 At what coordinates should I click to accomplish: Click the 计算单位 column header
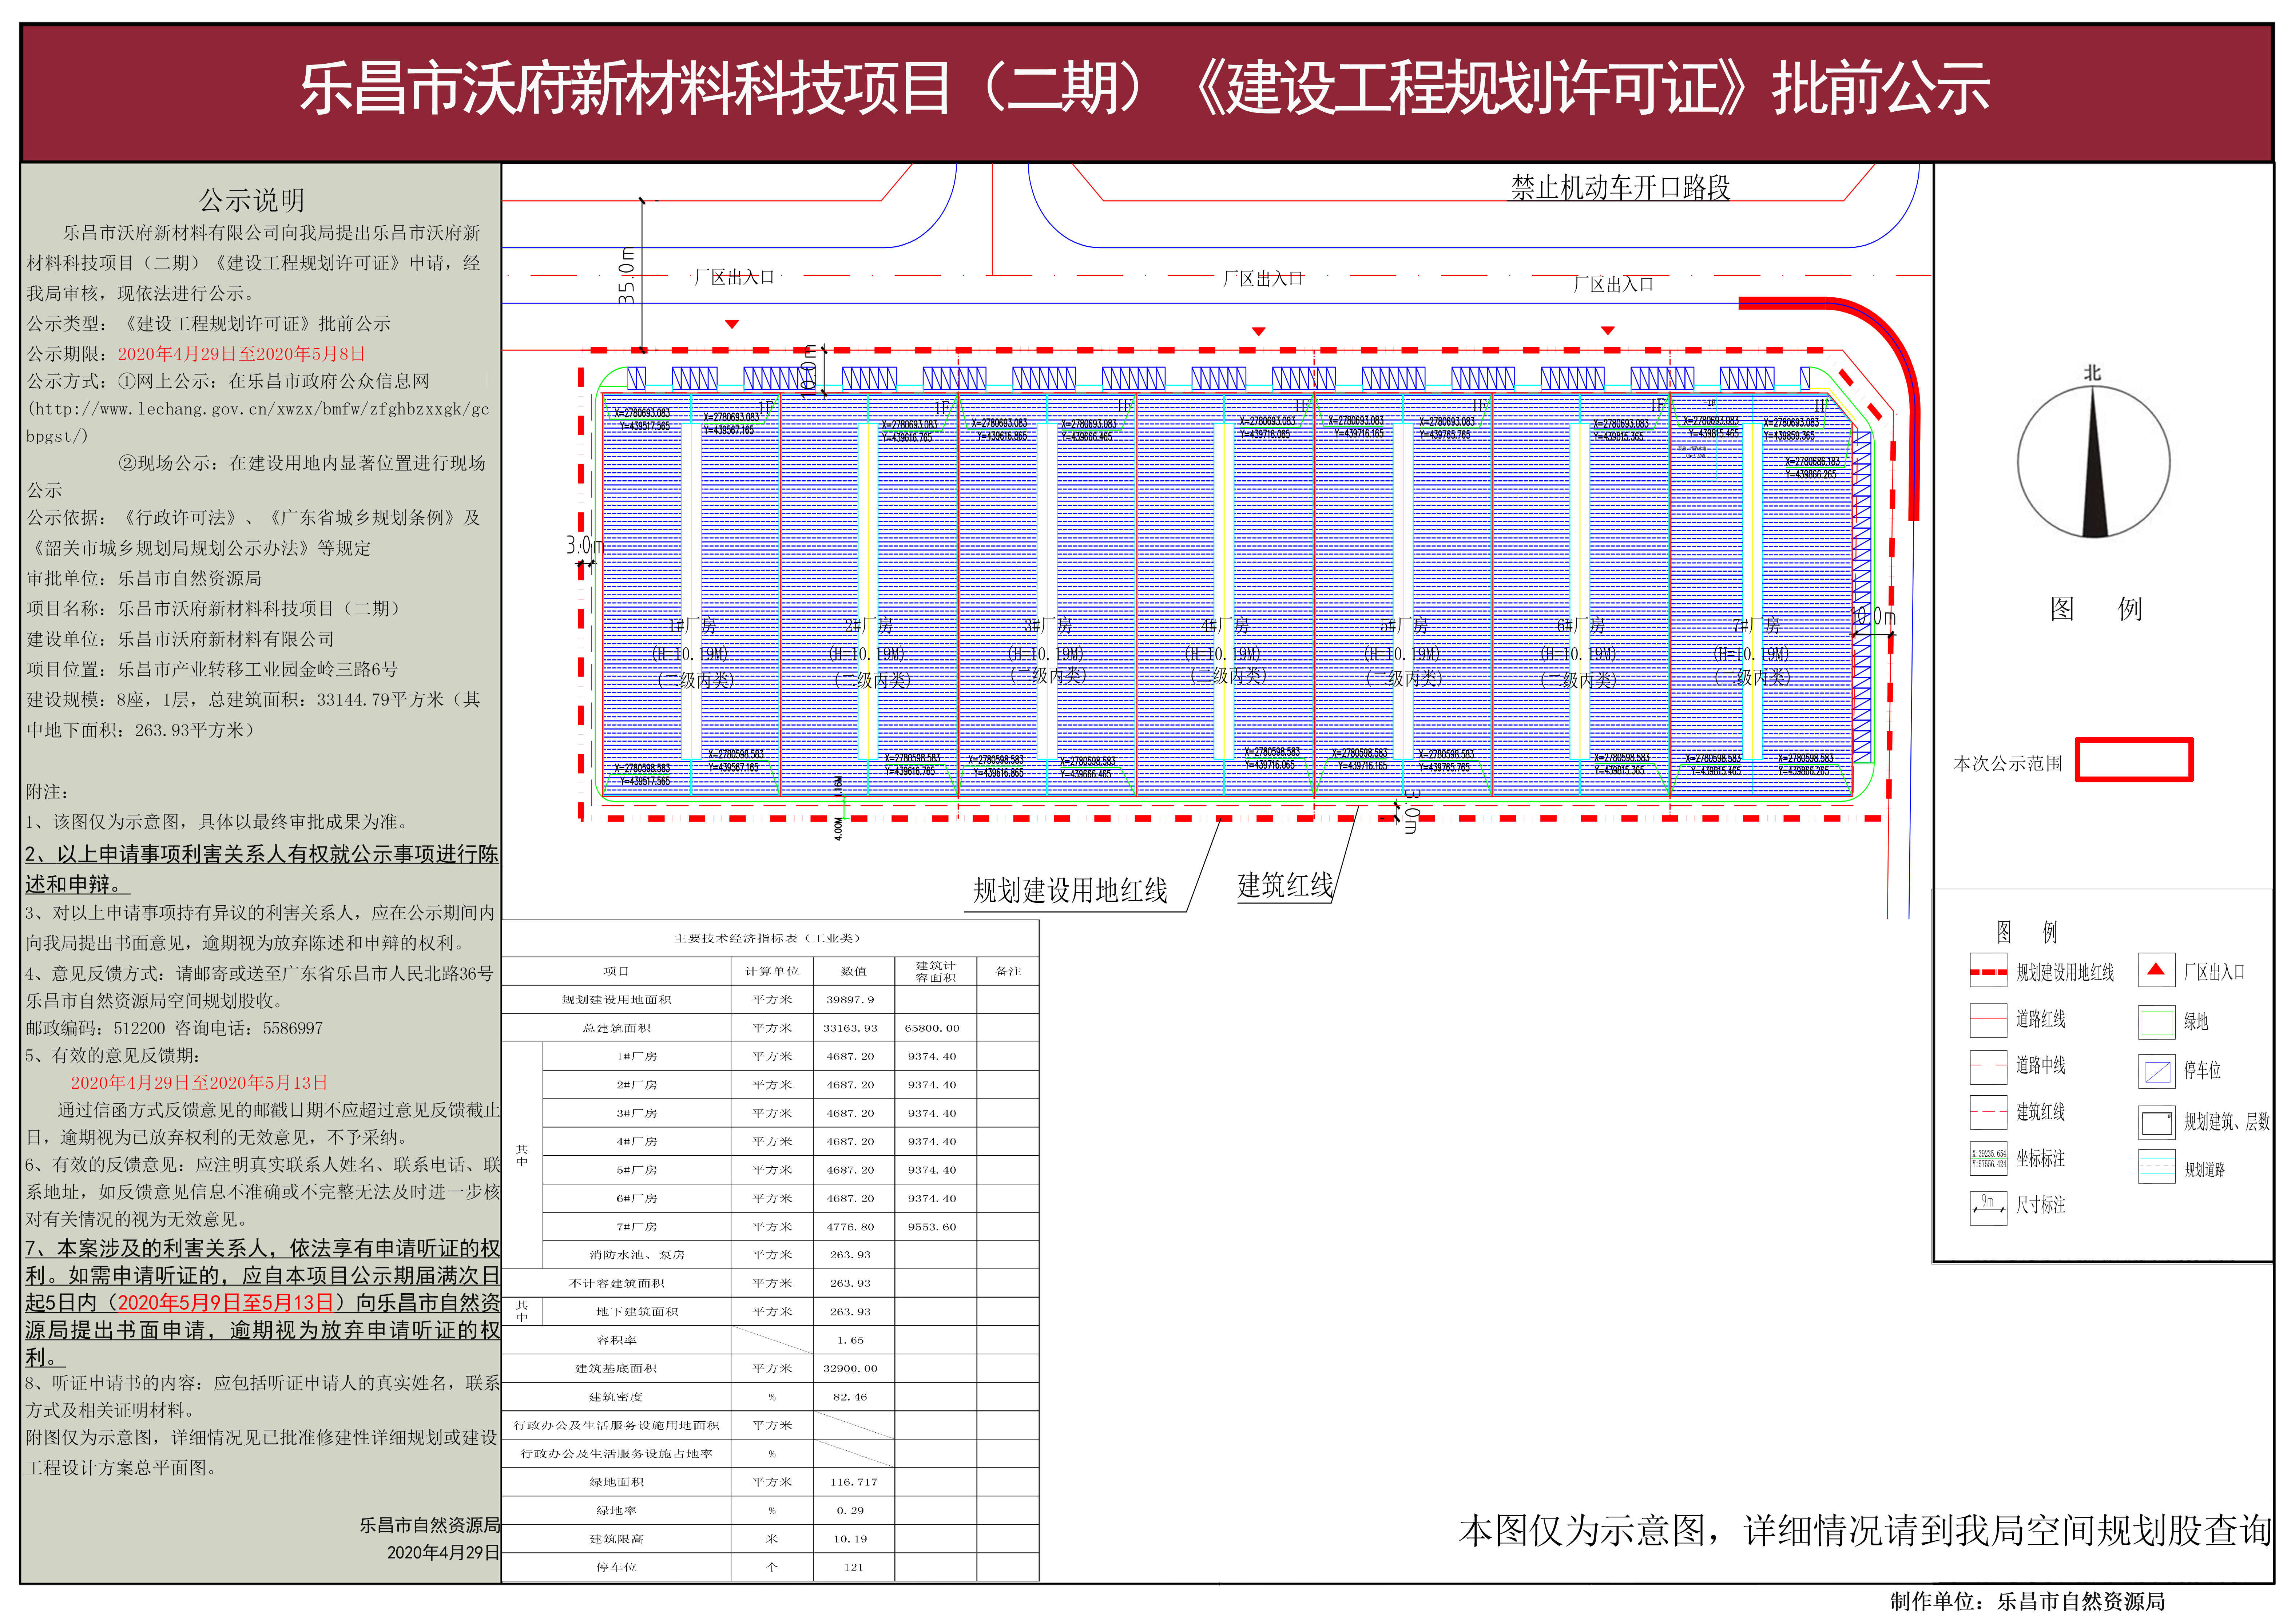[772, 971]
